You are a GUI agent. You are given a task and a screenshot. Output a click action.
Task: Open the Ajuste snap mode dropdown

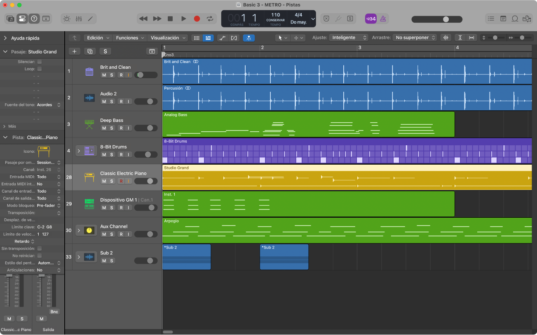pyautogui.click(x=349, y=37)
